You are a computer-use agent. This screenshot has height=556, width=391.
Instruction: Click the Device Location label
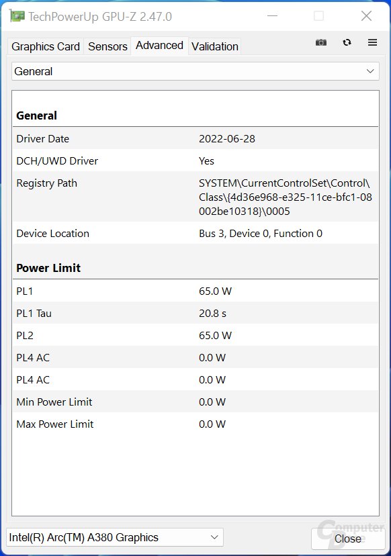[x=52, y=234]
